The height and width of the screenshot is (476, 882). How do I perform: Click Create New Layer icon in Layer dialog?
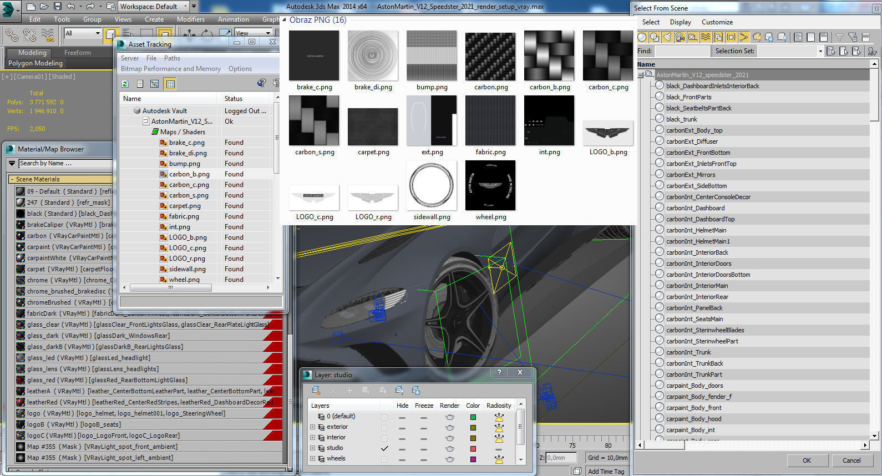(x=316, y=391)
